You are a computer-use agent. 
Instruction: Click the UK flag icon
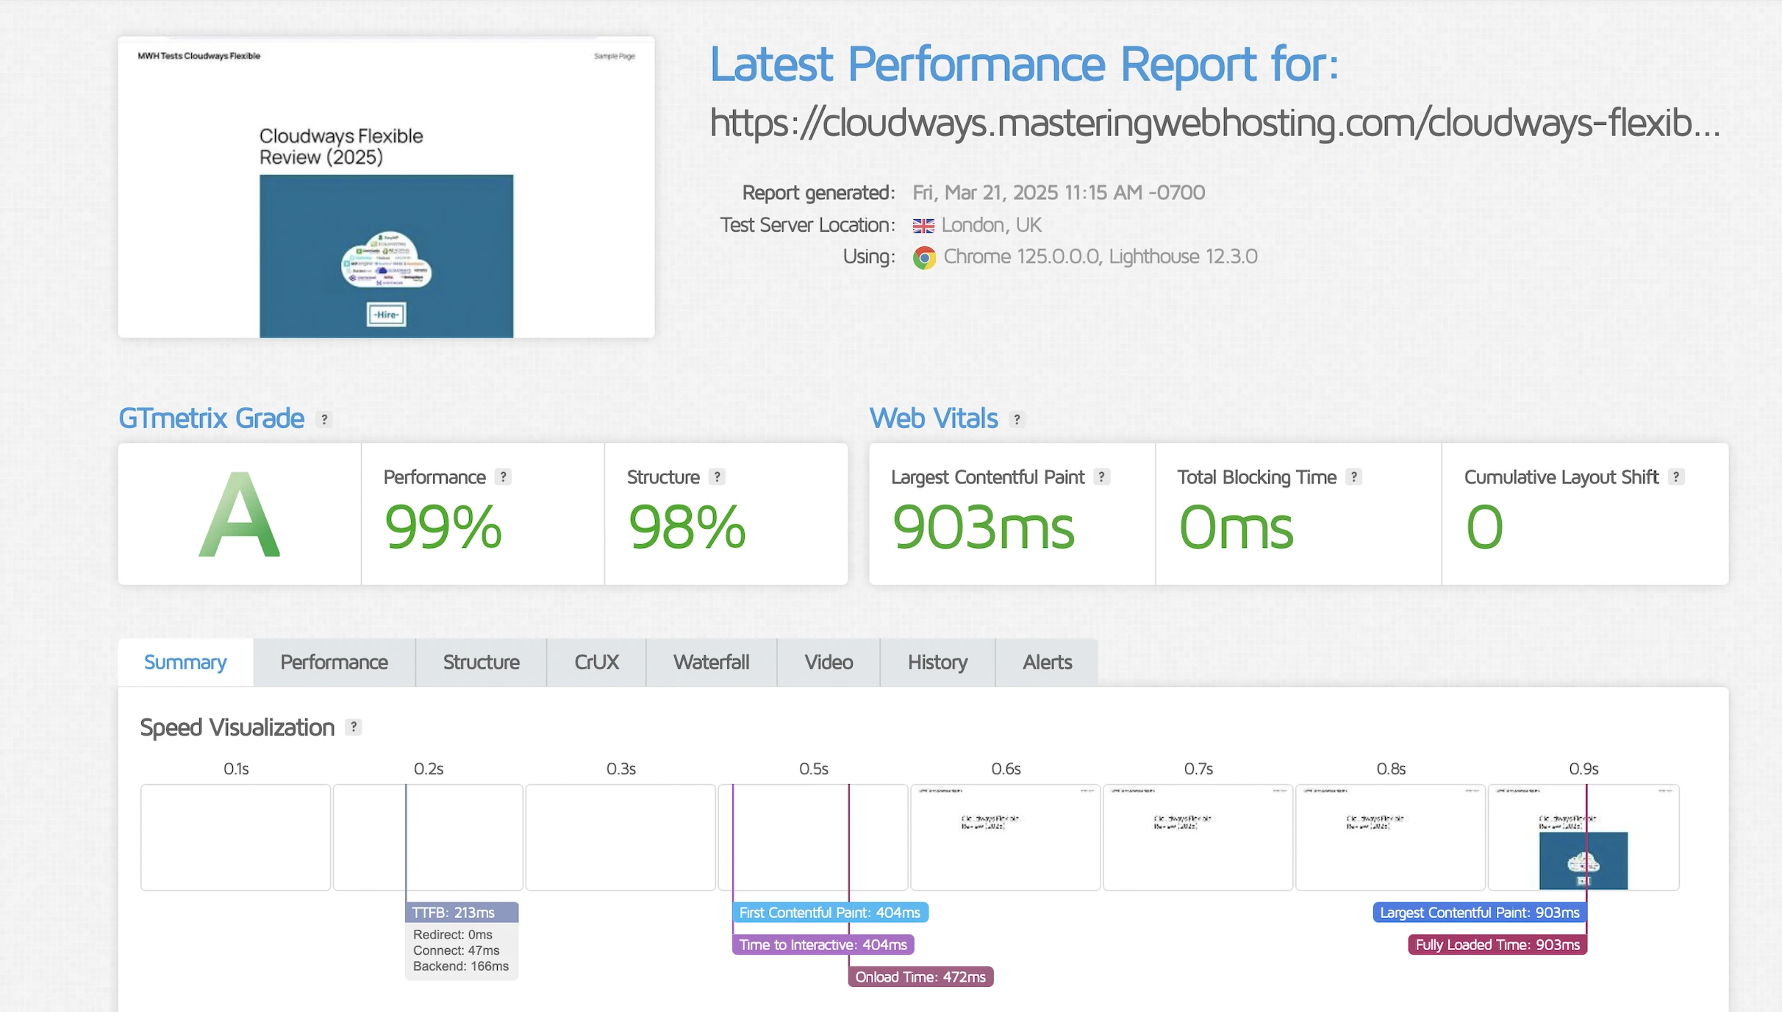[923, 226]
